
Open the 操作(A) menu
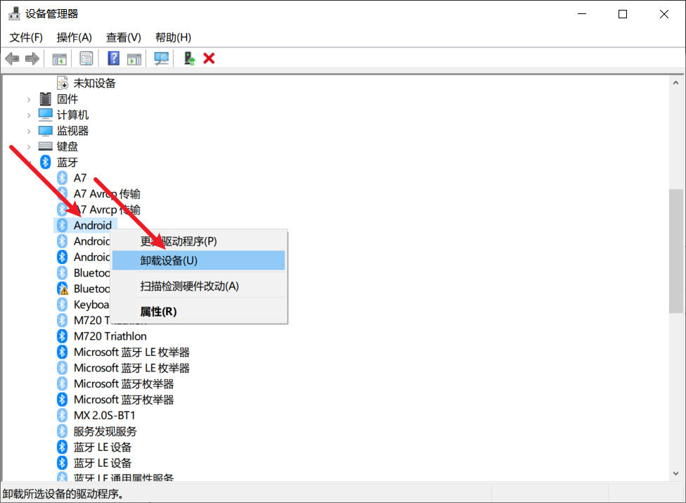75,37
